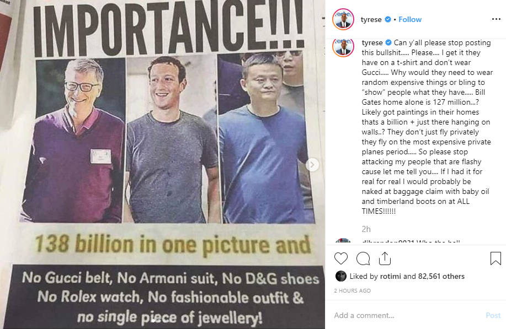View the 82,561 others who liked
Viewport: 506px width, 329px height.
[x=442, y=276]
